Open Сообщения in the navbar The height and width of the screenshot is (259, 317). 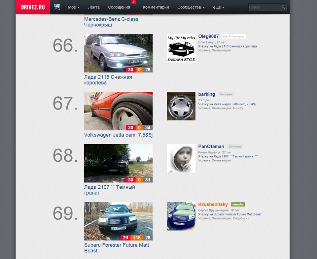pos(119,7)
